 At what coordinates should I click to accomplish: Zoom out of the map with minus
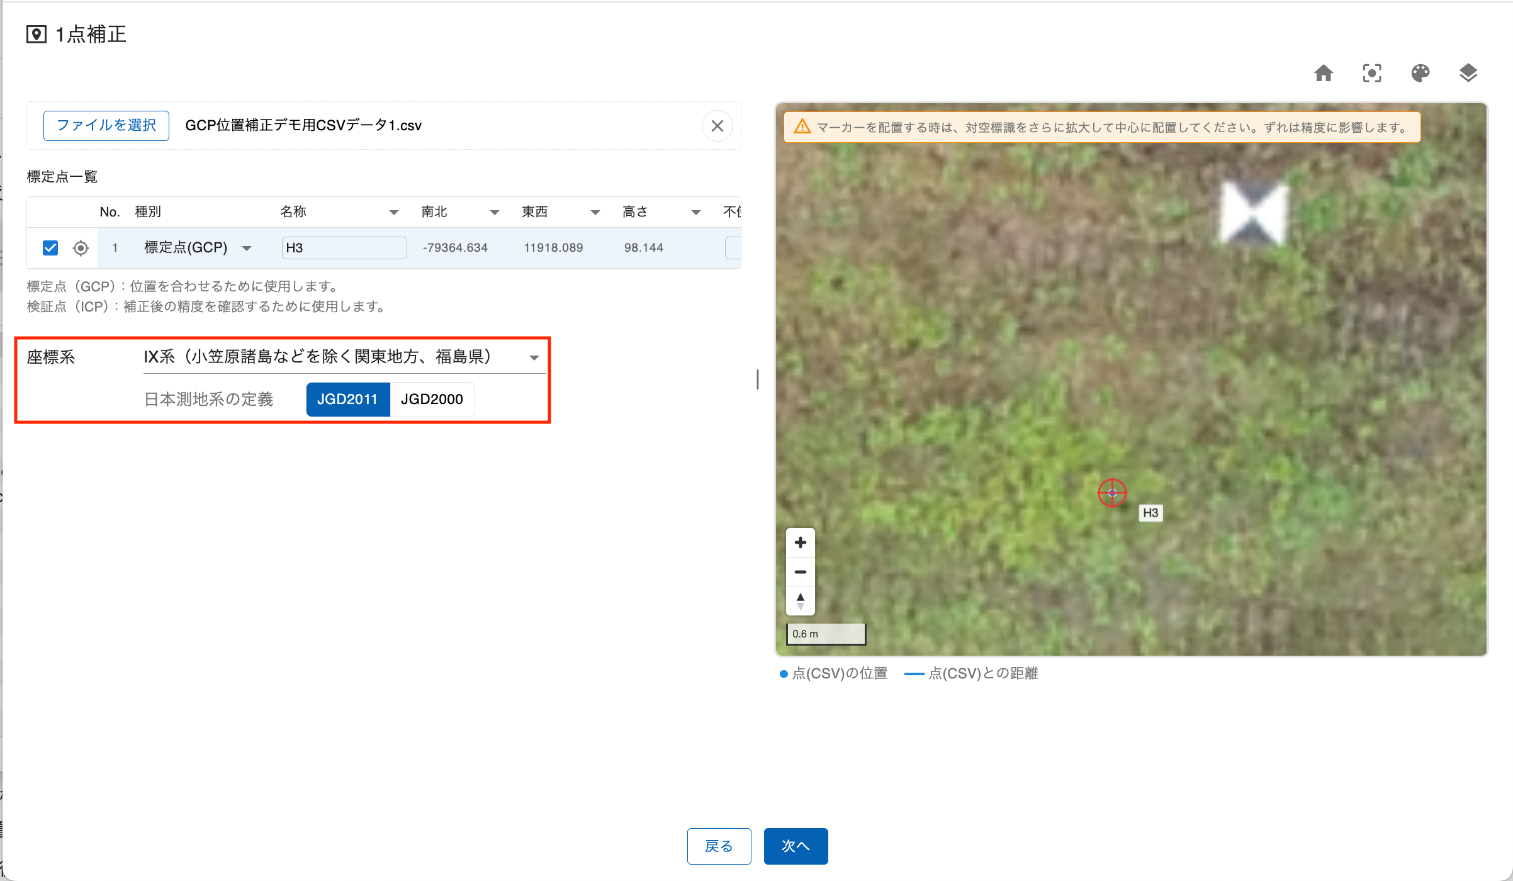pos(801,572)
